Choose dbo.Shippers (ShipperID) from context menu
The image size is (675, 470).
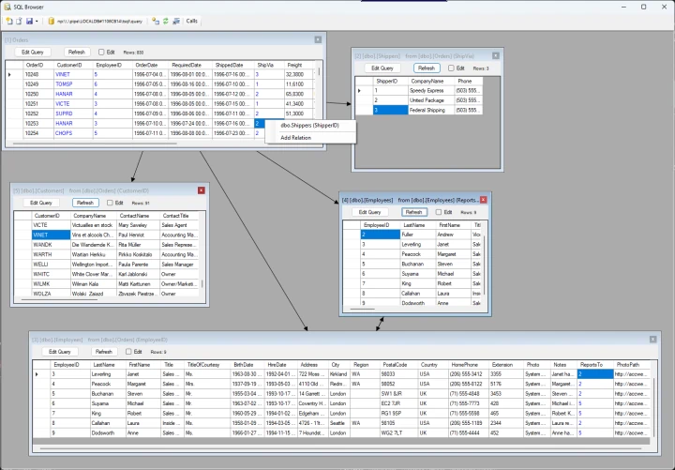point(310,126)
